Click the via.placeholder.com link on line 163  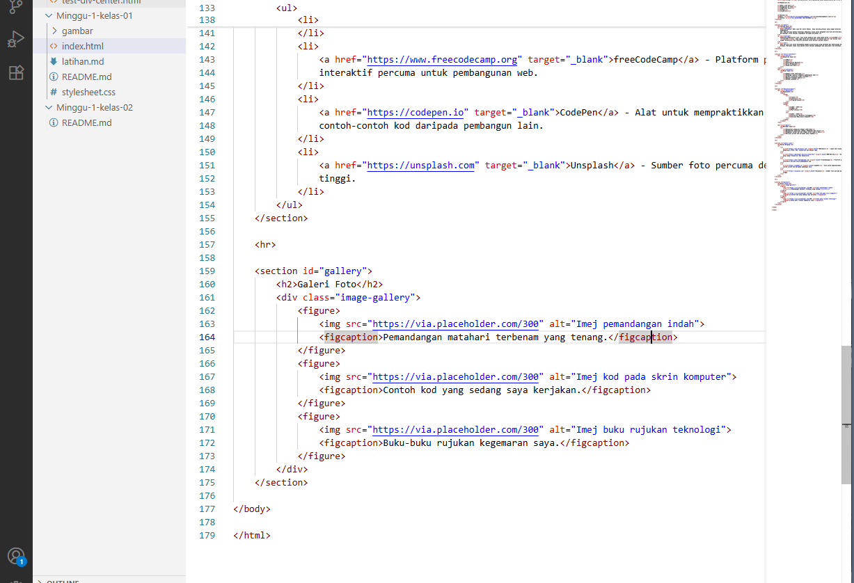(456, 324)
